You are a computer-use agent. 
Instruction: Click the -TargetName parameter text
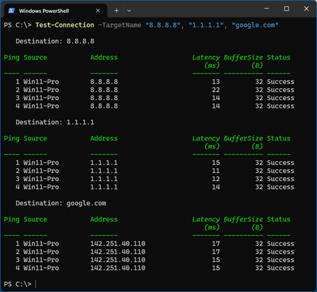click(120, 25)
